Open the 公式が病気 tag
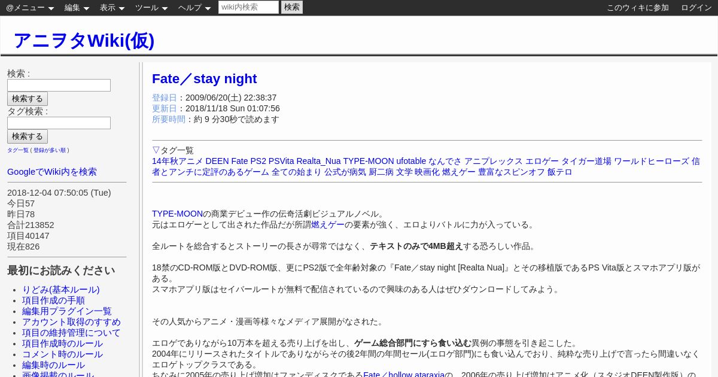Image resolution: width=718 pixels, height=377 pixels. 345,172
